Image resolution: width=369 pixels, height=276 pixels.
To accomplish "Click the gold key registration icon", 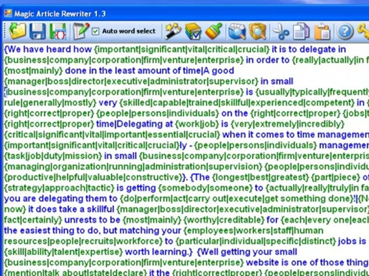I will (364, 31).
